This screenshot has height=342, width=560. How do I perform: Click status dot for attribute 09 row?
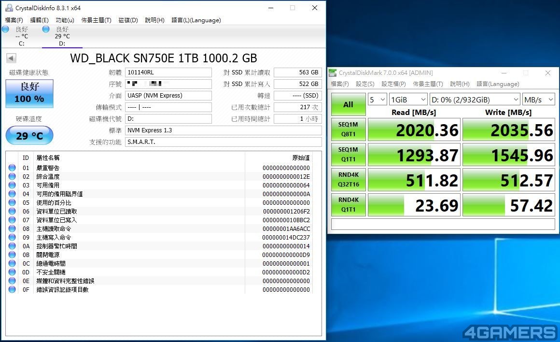(12, 237)
